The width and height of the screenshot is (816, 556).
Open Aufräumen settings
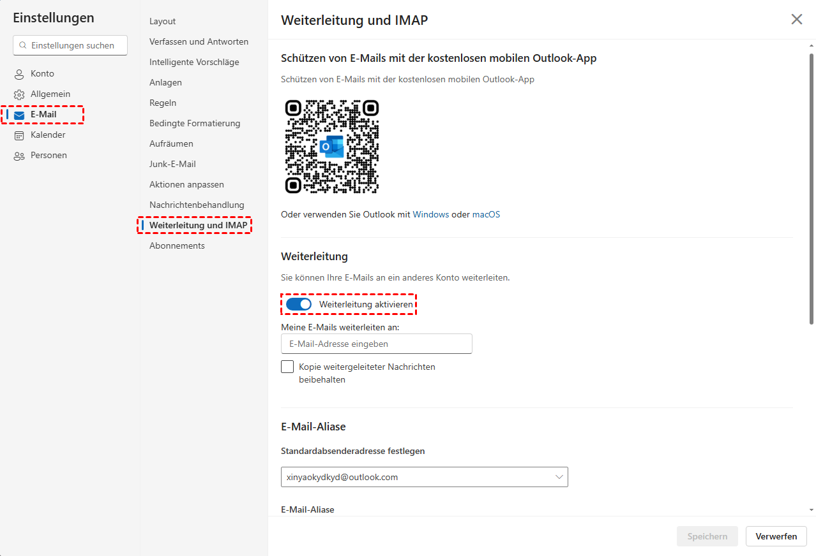[x=171, y=143]
